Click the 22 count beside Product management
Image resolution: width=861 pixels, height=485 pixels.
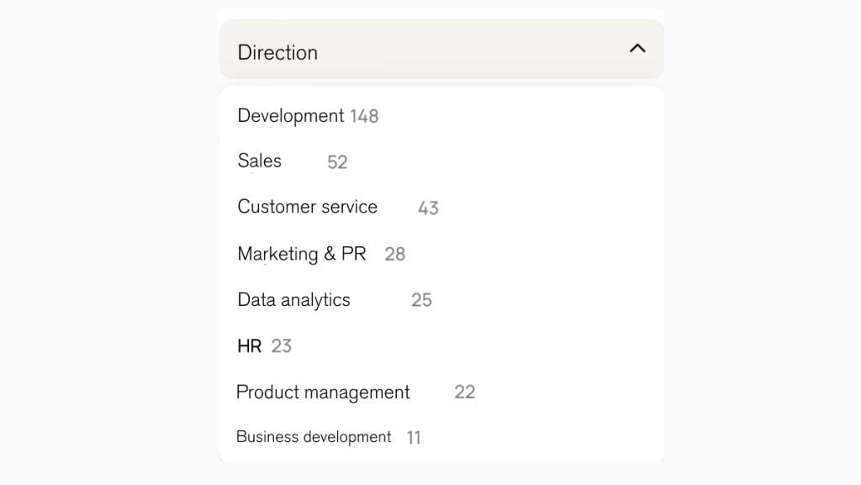pyautogui.click(x=464, y=392)
